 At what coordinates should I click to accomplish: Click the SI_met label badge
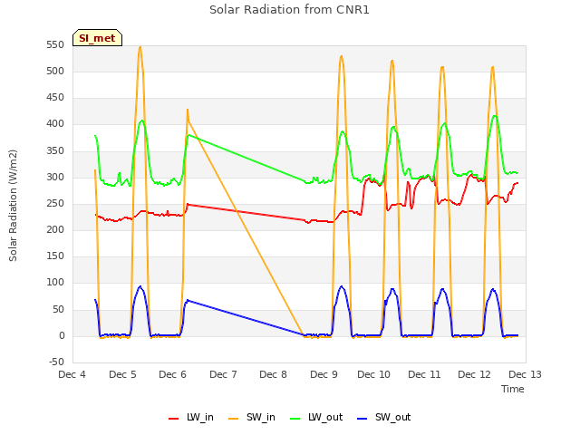[97, 38]
